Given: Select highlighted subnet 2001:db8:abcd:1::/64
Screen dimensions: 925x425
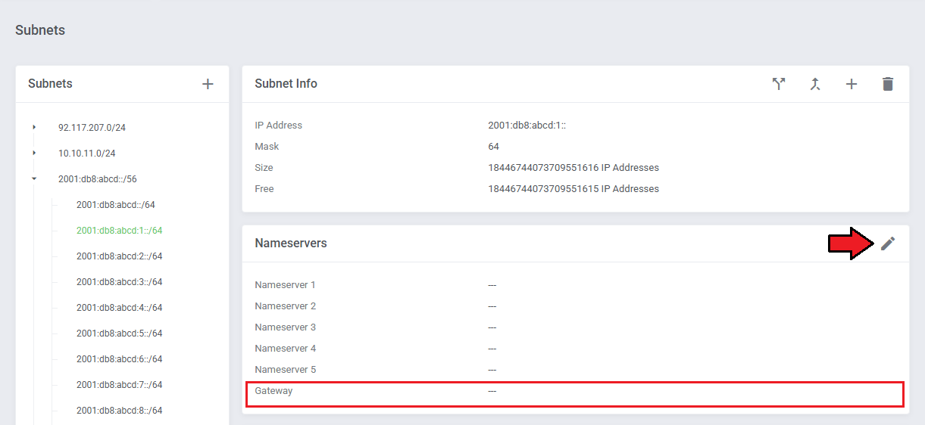Looking at the screenshot, I should tap(119, 231).
